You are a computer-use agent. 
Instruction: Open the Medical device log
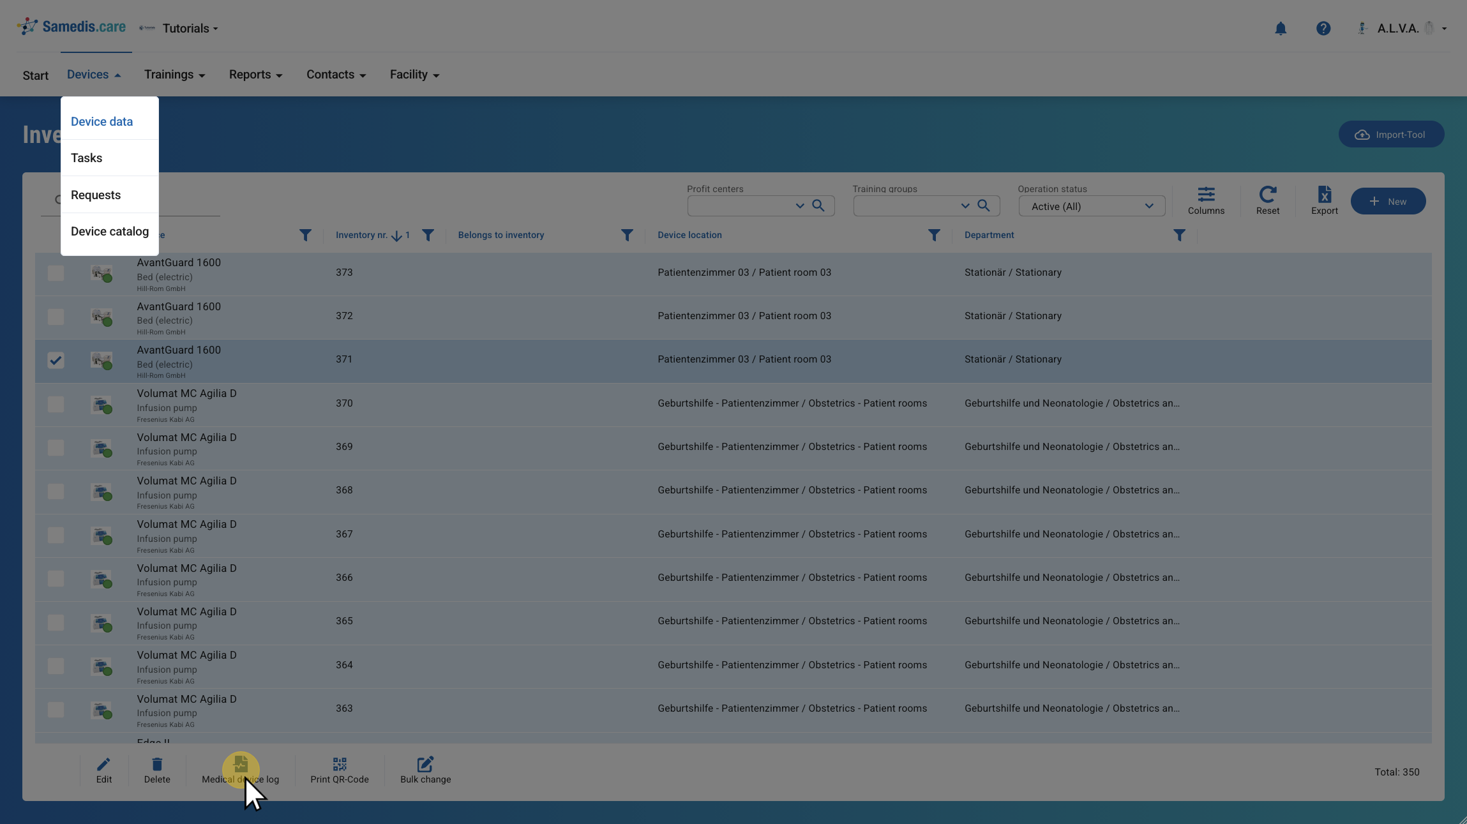(241, 770)
